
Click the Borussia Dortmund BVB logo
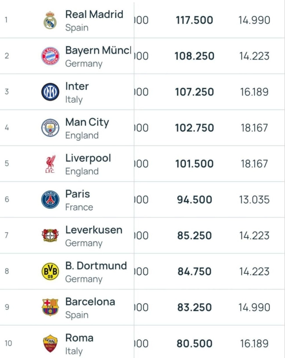(x=50, y=272)
